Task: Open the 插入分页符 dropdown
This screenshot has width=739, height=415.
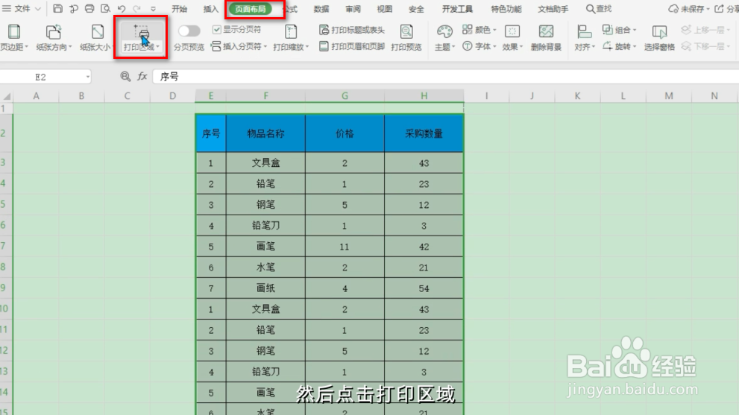Action: 239,46
